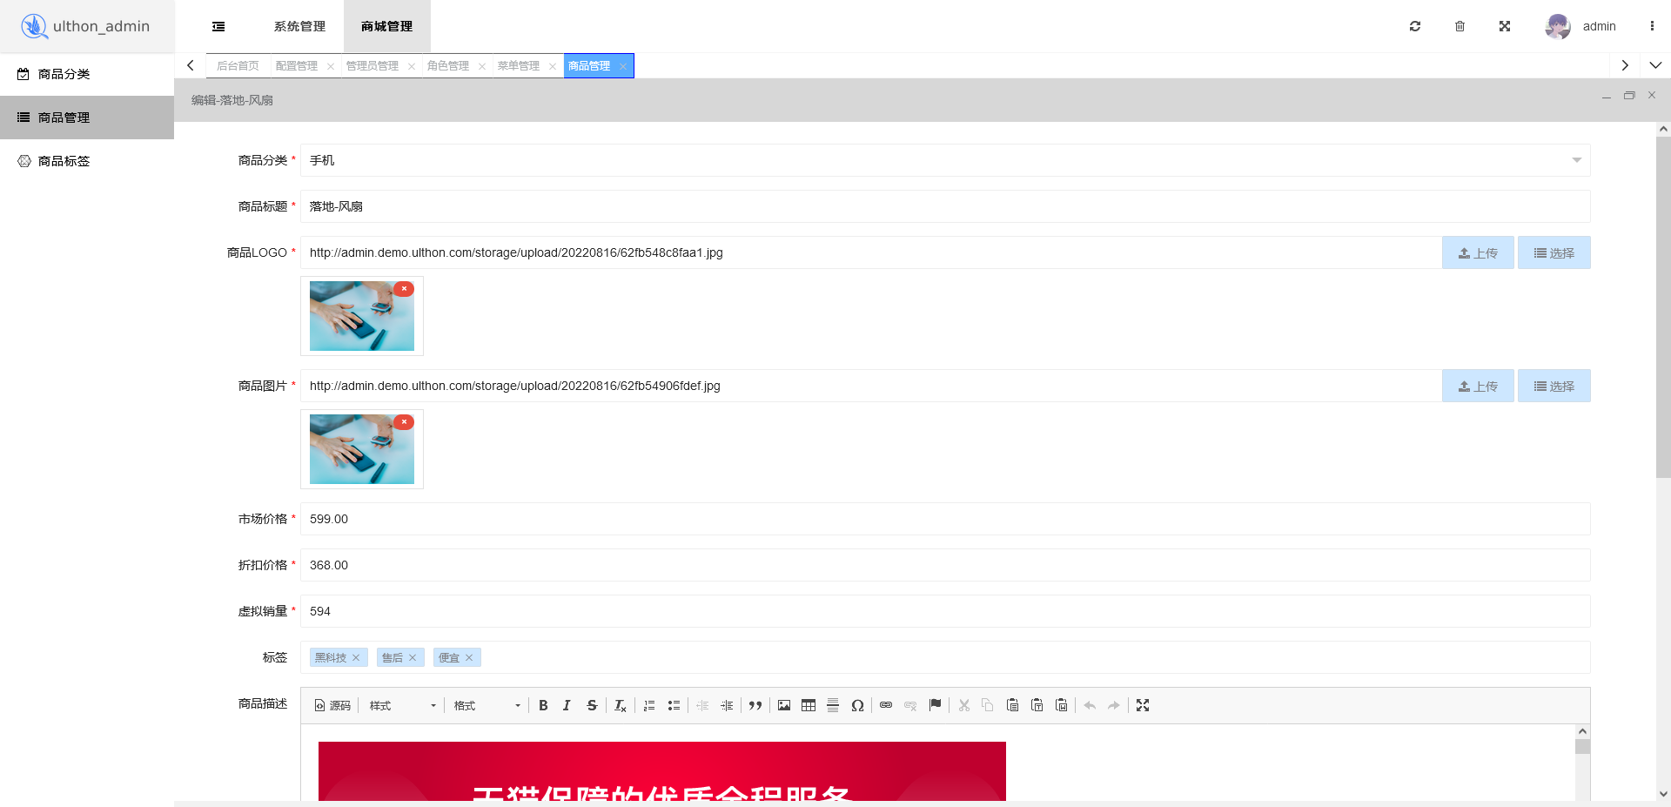The height and width of the screenshot is (807, 1671).
Task: Click 上传 button for 商品LOGO
Action: (1478, 252)
